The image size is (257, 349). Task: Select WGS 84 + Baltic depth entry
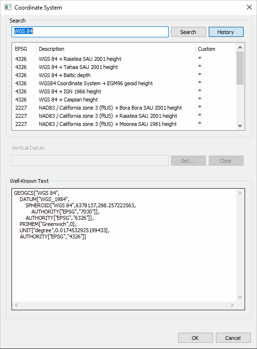pos(124,75)
